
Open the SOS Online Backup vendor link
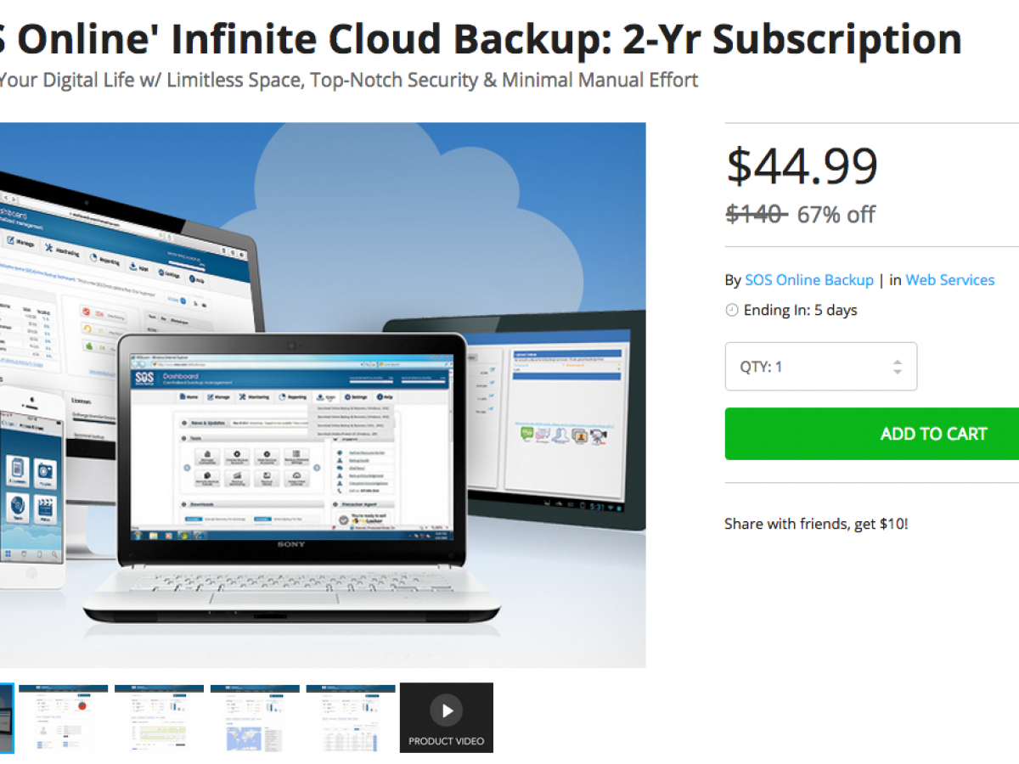tap(809, 280)
